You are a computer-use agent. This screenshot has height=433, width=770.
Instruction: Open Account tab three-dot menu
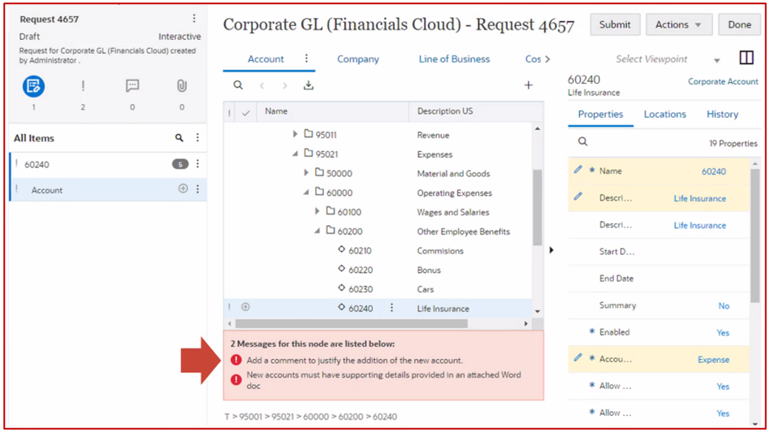coord(306,58)
